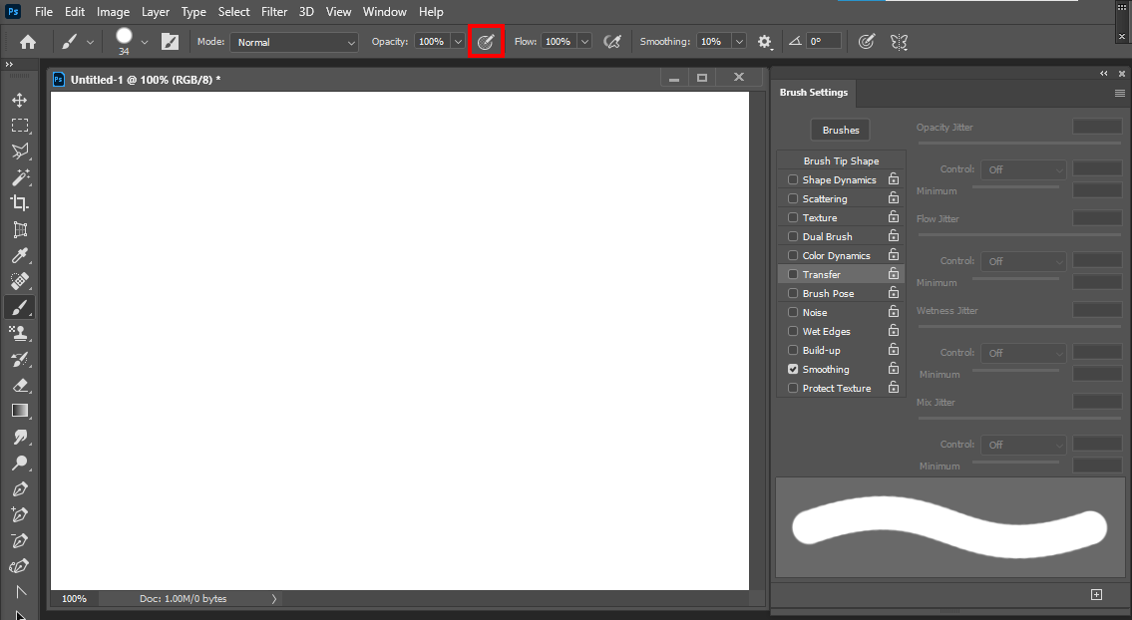Click the Brushes button
The width and height of the screenshot is (1132, 620).
(840, 130)
